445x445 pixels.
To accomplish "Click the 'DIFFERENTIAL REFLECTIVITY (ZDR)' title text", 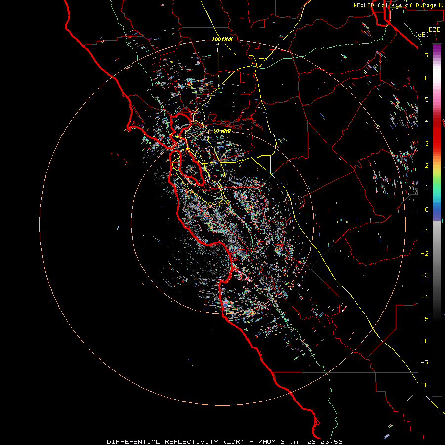I will coord(176,442).
